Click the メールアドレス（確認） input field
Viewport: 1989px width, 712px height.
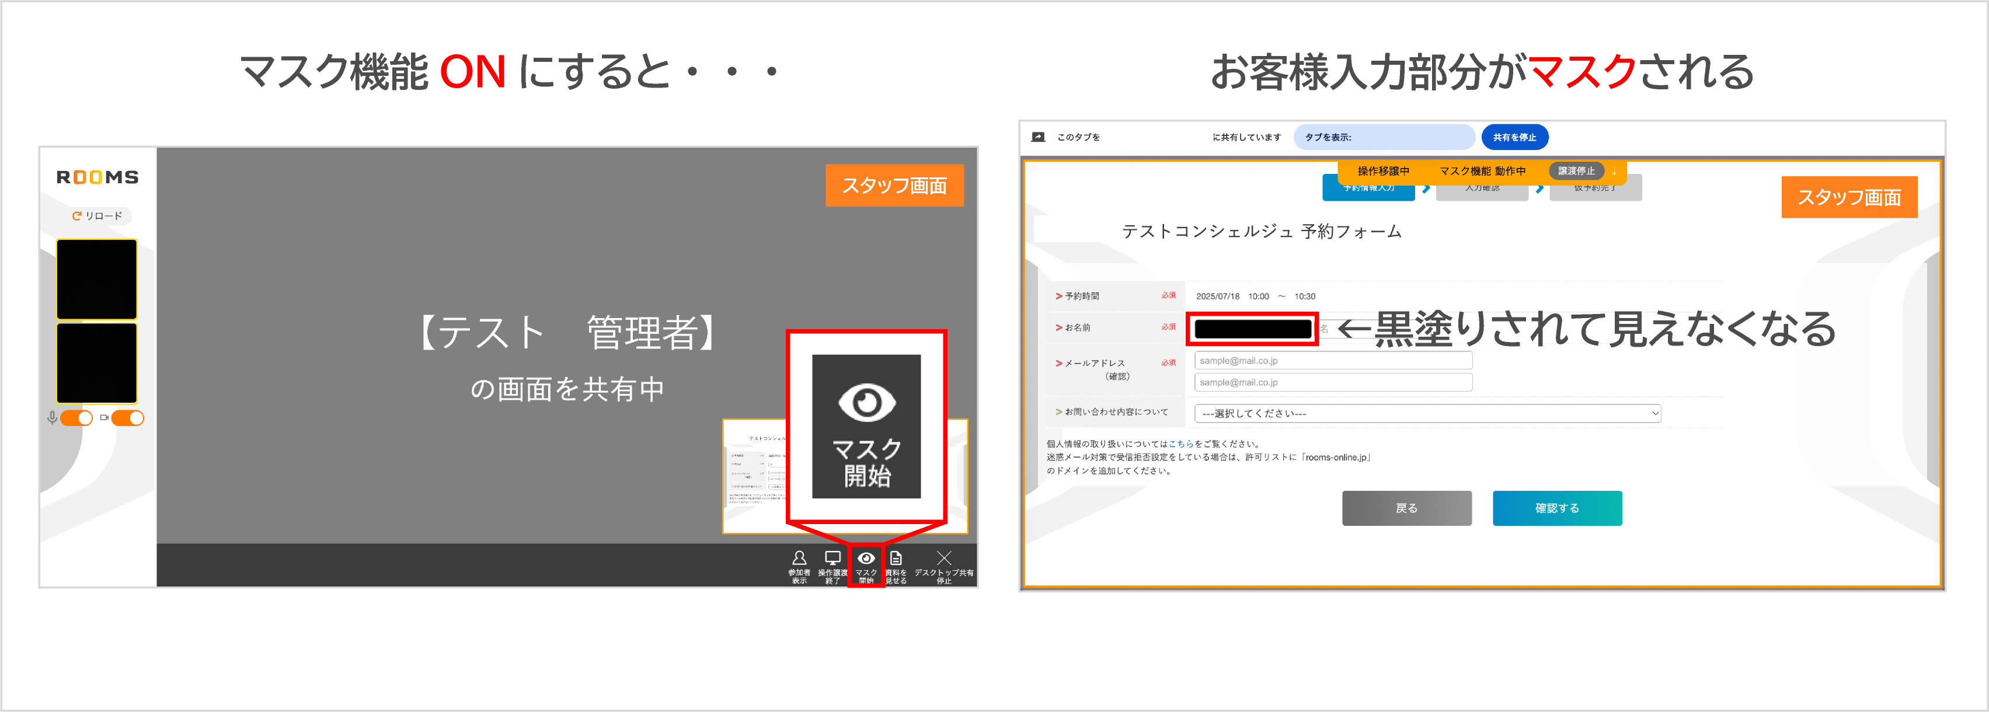(x=1333, y=382)
